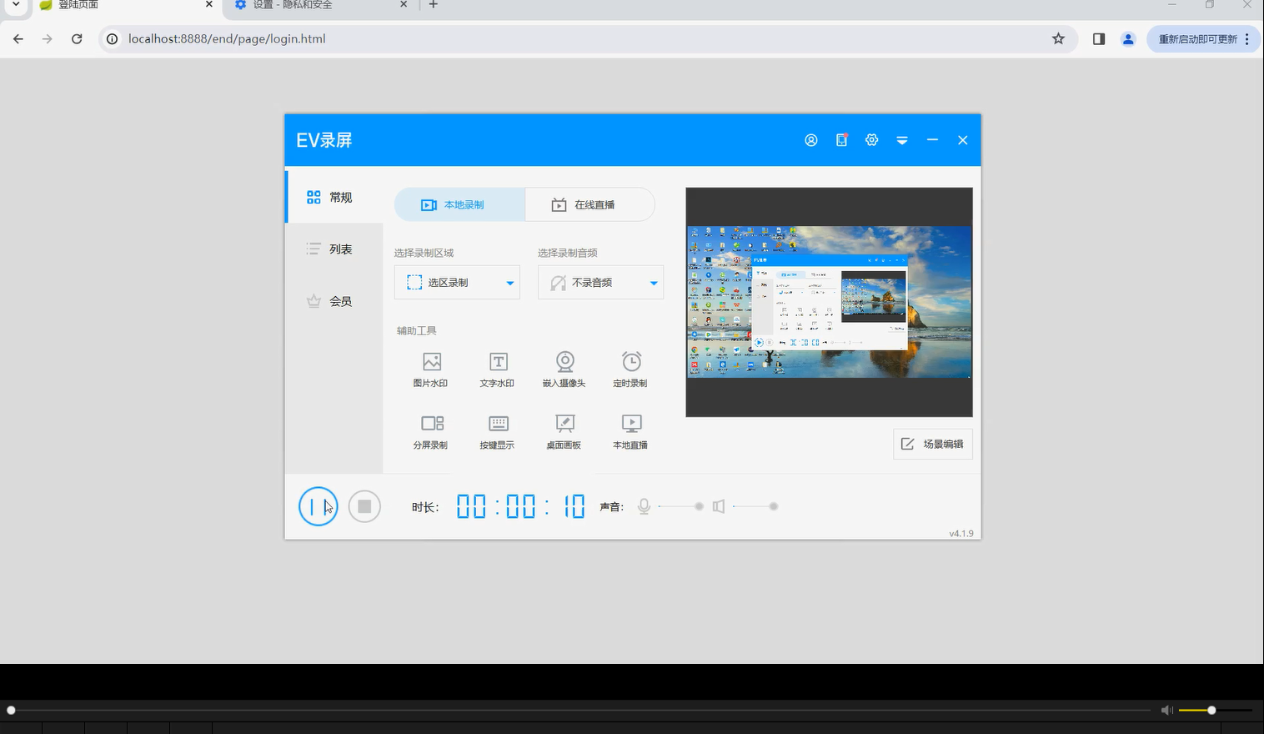Click the v4.1.9 version label
Image resolution: width=1264 pixels, height=734 pixels.
(961, 534)
